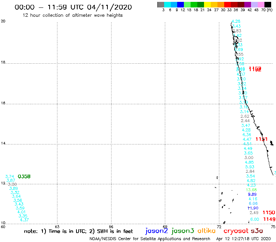This screenshot has width=276, height=242.
Task: Click the jason3 satellite label
Action: click(x=182, y=231)
